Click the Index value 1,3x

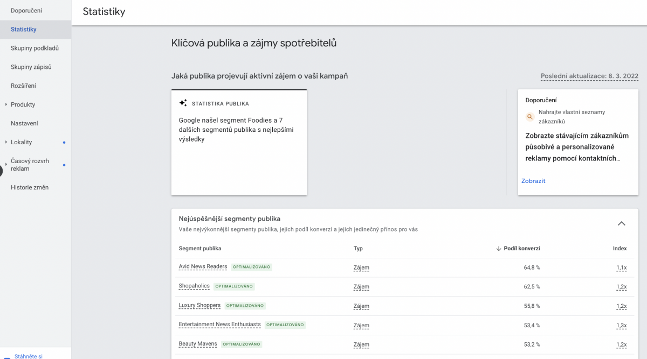pos(621,325)
